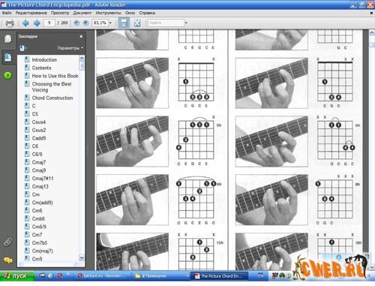Screen dimensions: 375x286
Task: Enable continuous scrolling page mode
Action: point(124,23)
